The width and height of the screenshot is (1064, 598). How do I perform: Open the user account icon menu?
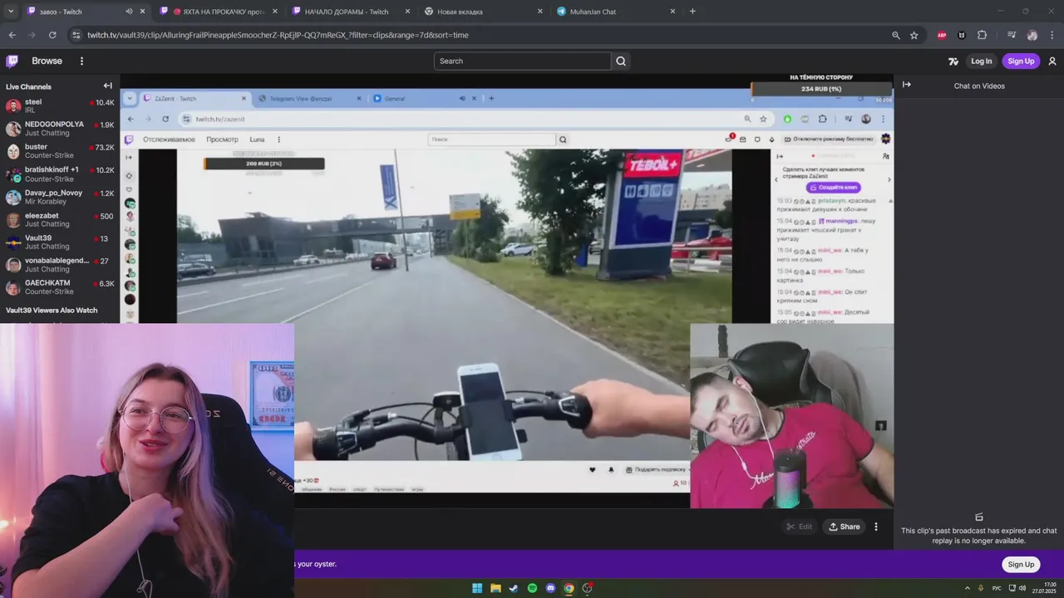pos(1052,61)
